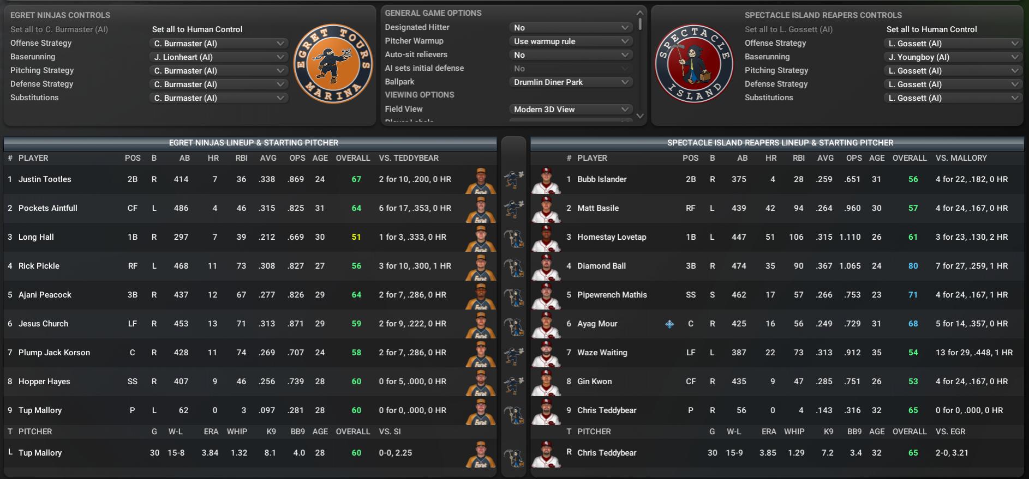Set all Reapers controls to L. Gossett (AI)
The image size is (1029, 479).
pos(788,29)
